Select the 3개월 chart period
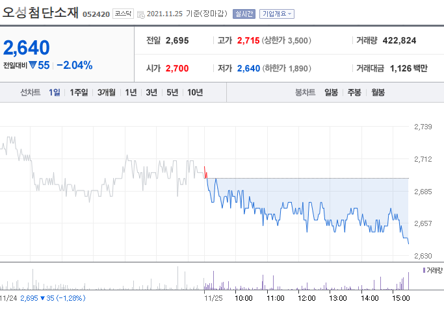Image resolution: width=444 pixels, height=315 pixels. (x=107, y=92)
